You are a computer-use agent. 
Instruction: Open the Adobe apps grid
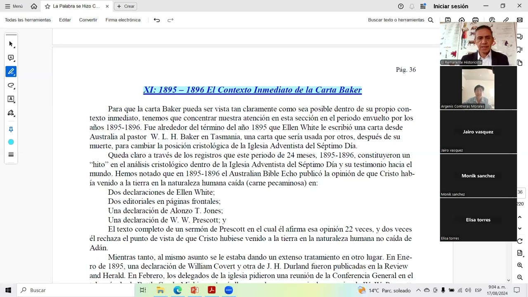[423, 6]
